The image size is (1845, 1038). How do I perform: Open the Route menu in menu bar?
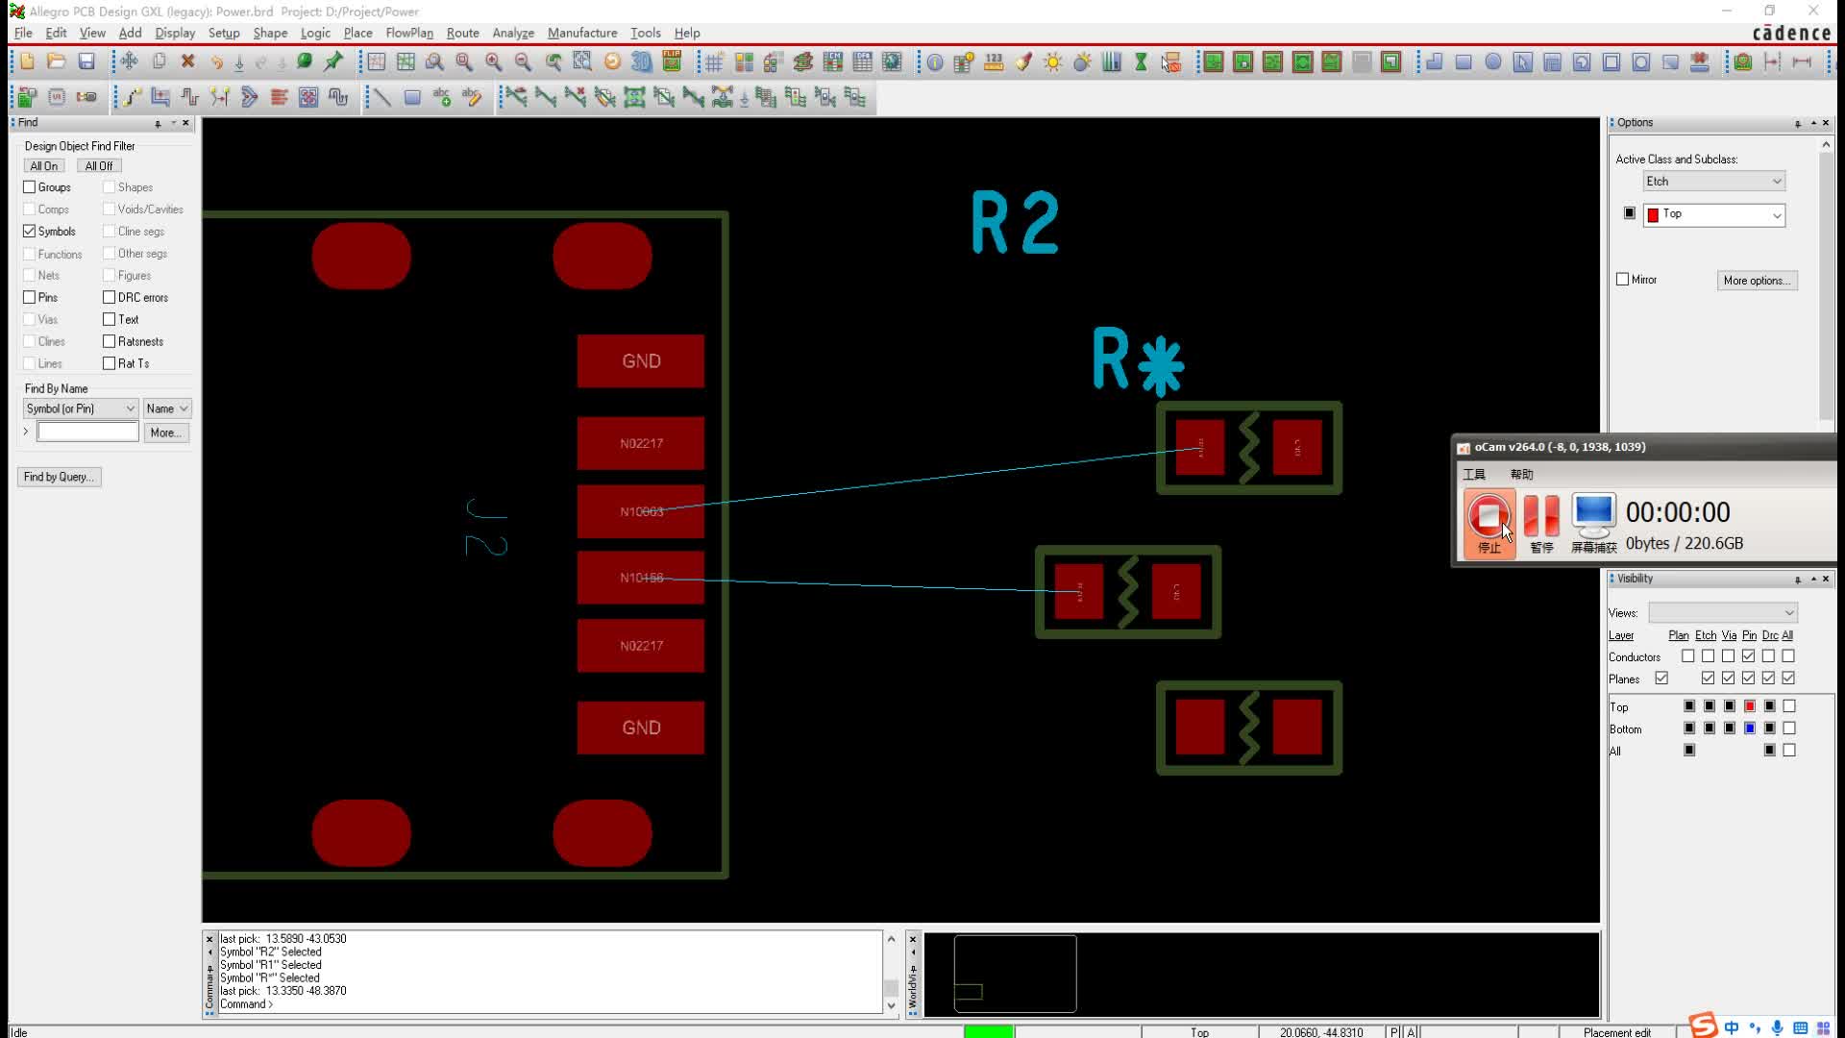[461, 32]
